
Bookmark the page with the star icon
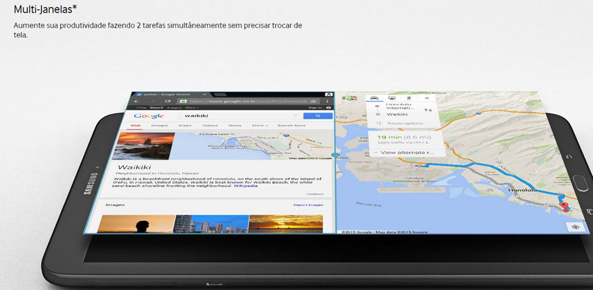click(313, 101)
